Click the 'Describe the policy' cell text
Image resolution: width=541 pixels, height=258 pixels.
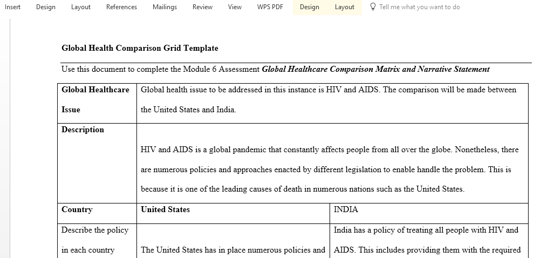point(95,230)
